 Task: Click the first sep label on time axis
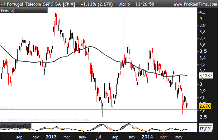(19, 137)
